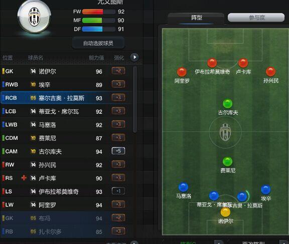Select the LW row 阿奎罗 in the list
The height and width of the screenshot is (244, 289).
point(66,204)
